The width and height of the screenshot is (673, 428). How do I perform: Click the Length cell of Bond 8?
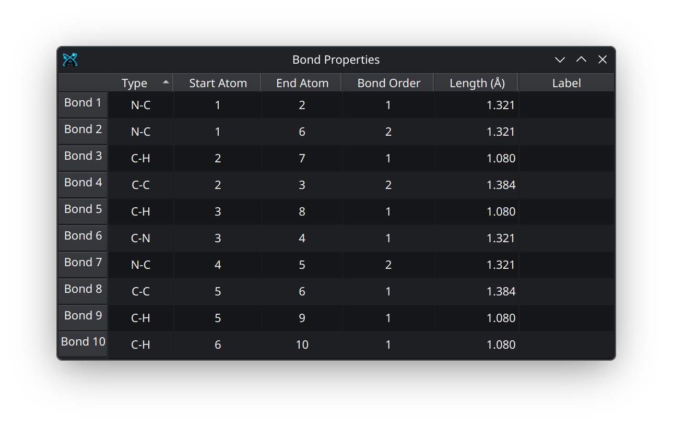(x=477, y=291)
